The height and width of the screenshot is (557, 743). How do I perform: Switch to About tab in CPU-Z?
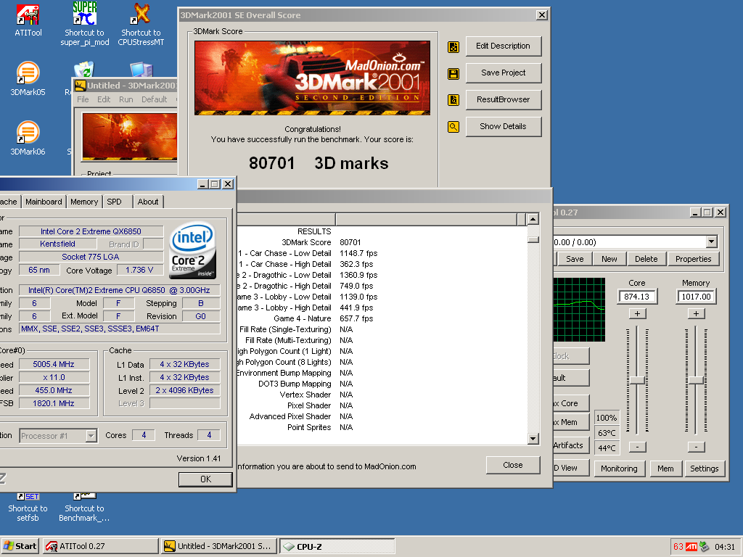(x=148, y=202)
